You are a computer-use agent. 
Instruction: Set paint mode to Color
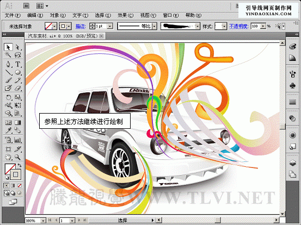pyautogui.click(x=7, y=185)
